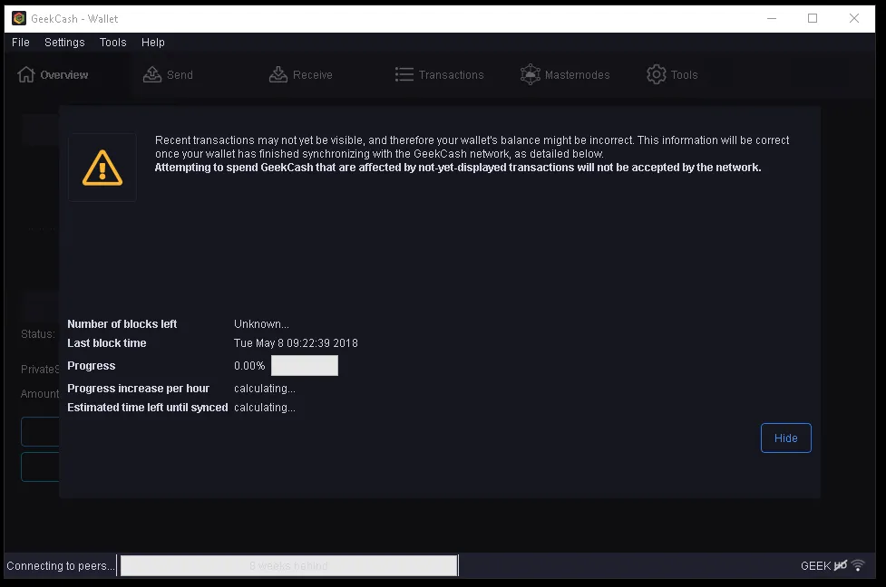Open the Receive tab
The height and width of the screenshot is (587, 886).
[300, 74]
